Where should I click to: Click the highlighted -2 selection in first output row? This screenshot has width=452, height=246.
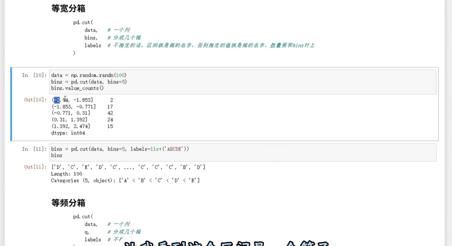[57, 100]
